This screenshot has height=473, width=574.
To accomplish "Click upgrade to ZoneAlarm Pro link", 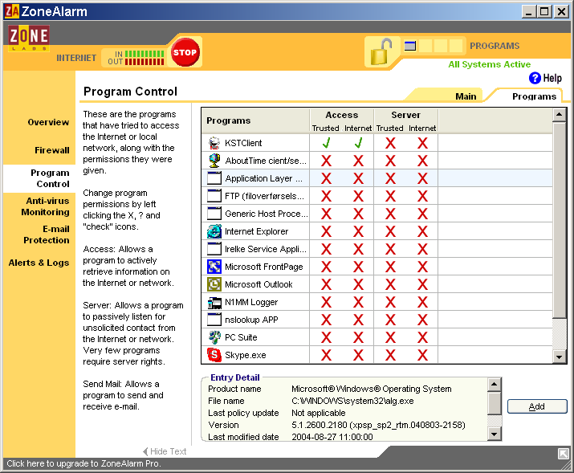I will pyautogui.click(x=83, y=463).
